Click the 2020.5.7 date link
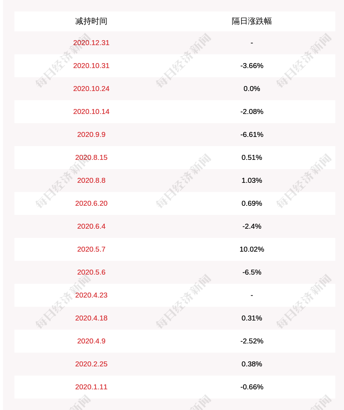Viewport: 344px width, 410px height. tap(91, 249)
